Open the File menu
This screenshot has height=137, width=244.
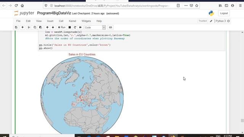tap(18, 21)
